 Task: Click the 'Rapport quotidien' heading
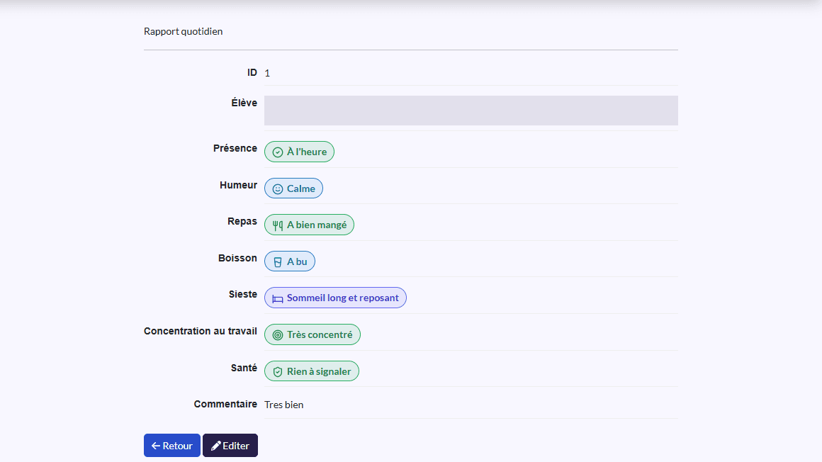[x=183, y=31]
